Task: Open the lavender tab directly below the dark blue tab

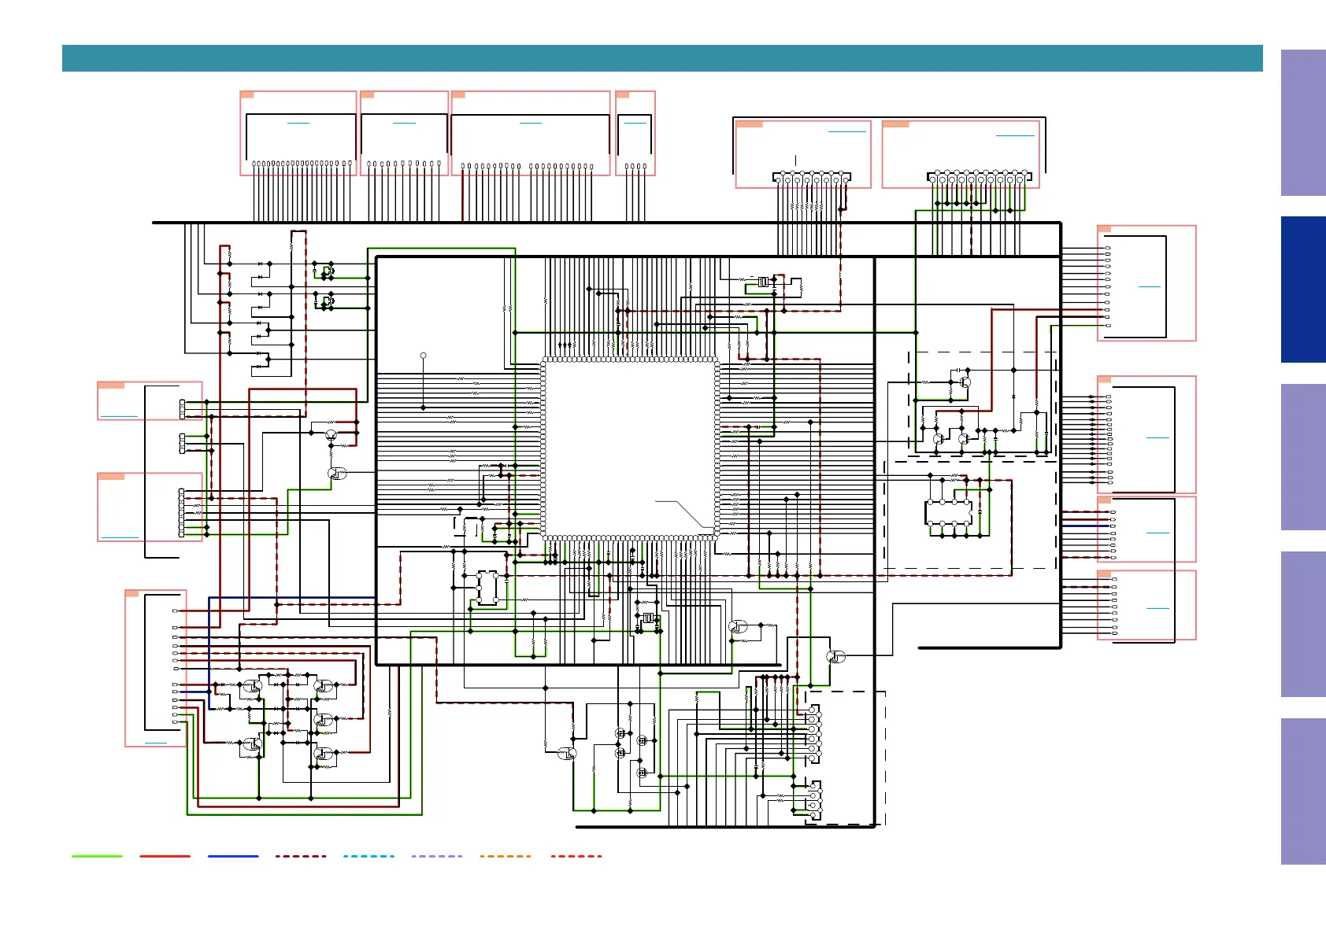Action: (x=1303, y=457)
